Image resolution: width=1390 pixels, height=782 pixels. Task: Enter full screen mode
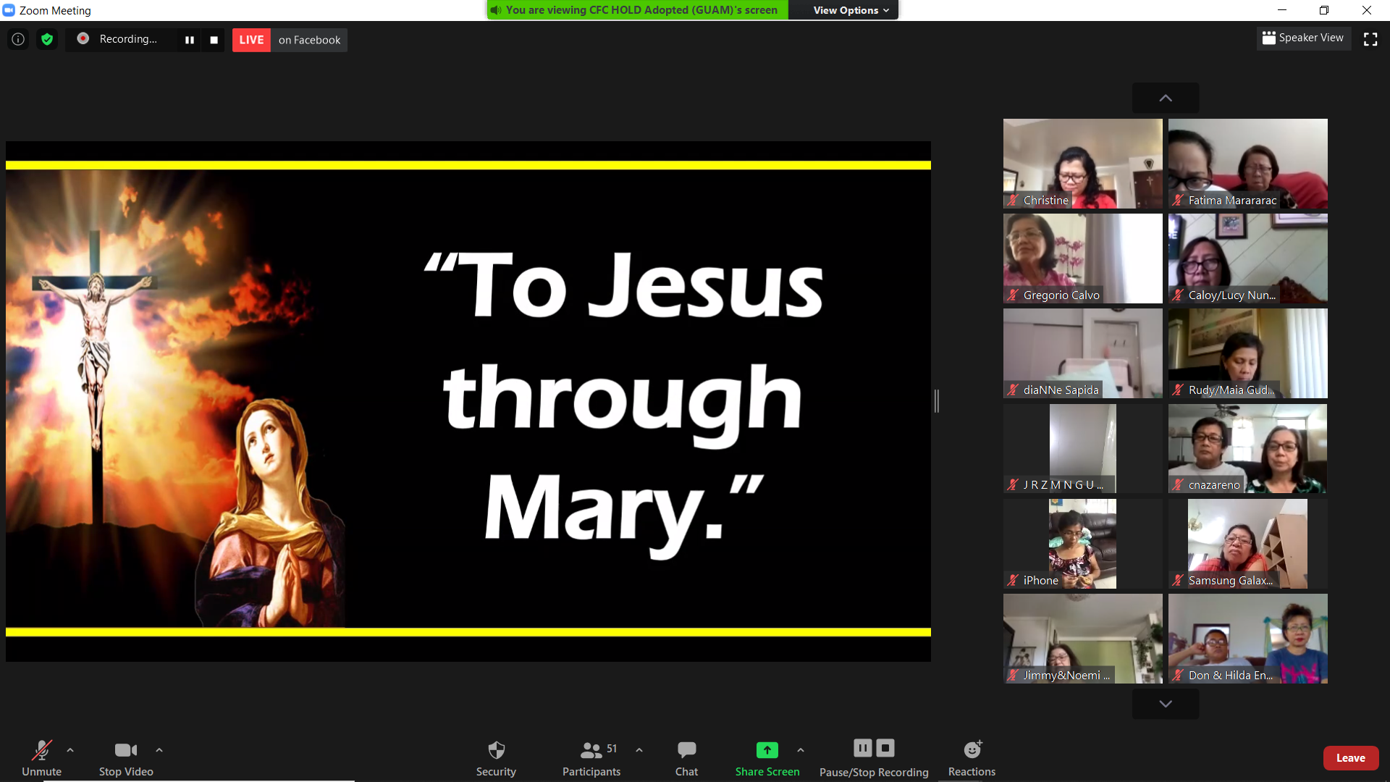pyautogui.click(x=1370, y=40)
